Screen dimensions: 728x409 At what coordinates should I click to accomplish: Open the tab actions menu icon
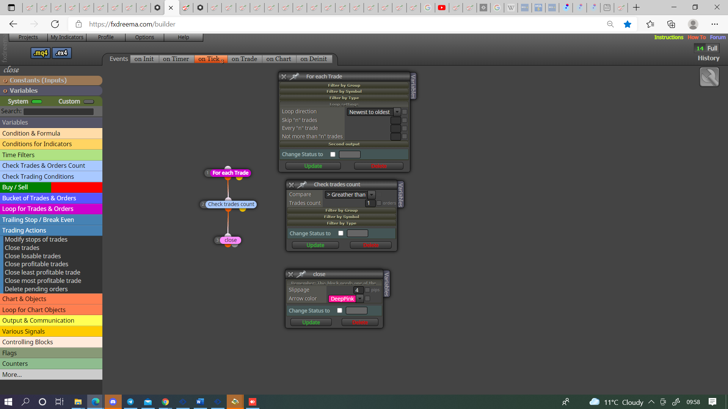click(11, 8)
